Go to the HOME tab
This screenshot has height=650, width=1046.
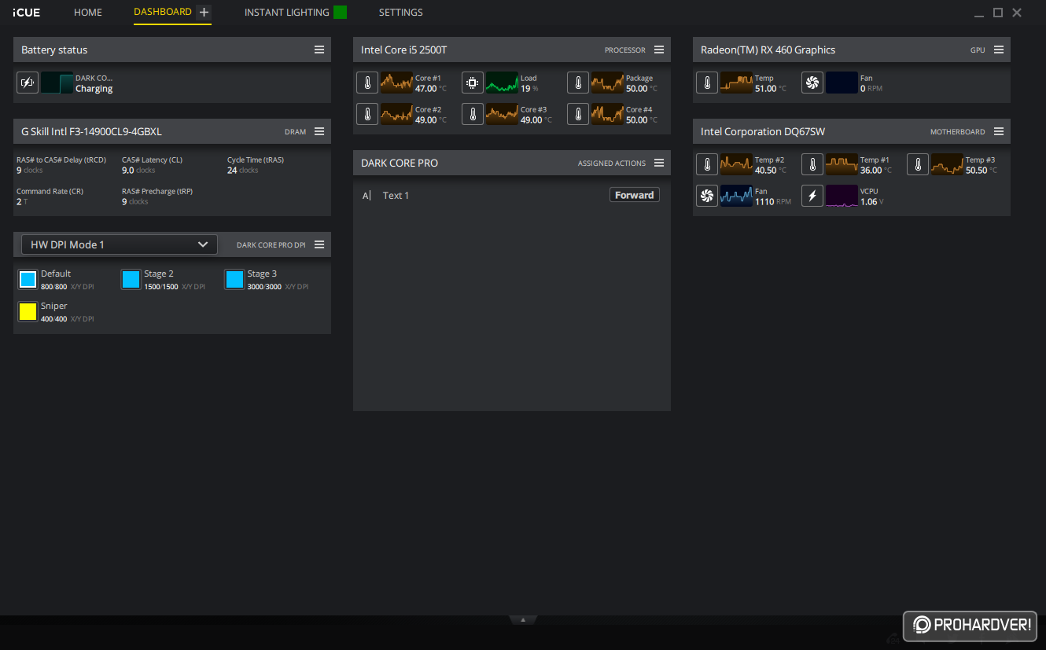88,13
